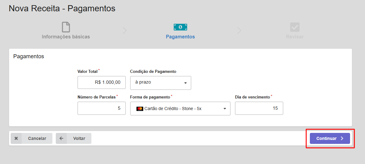Screen dimensions: 365x164
Task: Expand the Forma de pagamento dropdown arrow
Action: (225, 109)
